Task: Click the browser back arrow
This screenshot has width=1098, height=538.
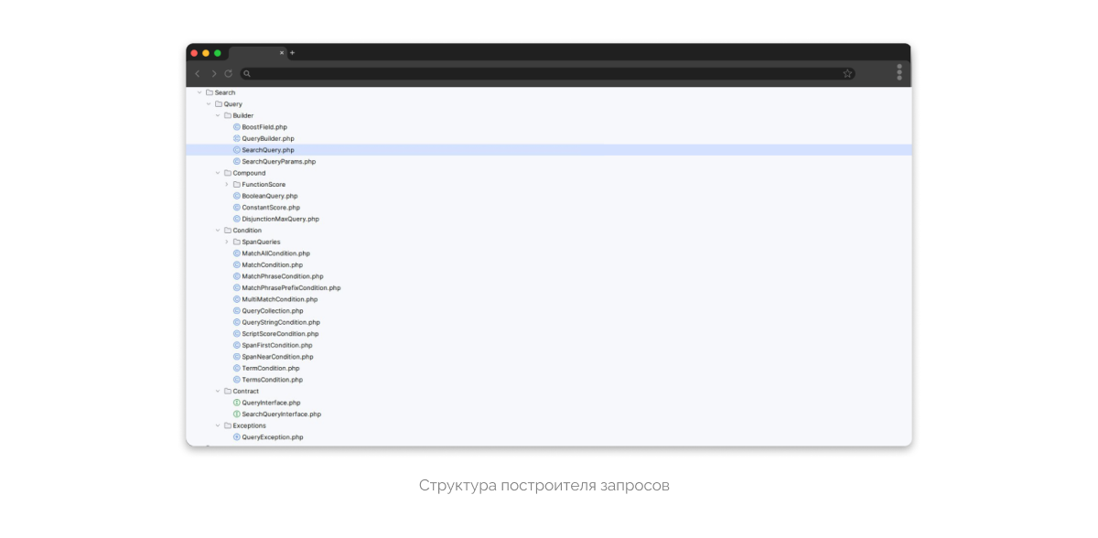Action: pyautogui.click(x=198, y=73)
